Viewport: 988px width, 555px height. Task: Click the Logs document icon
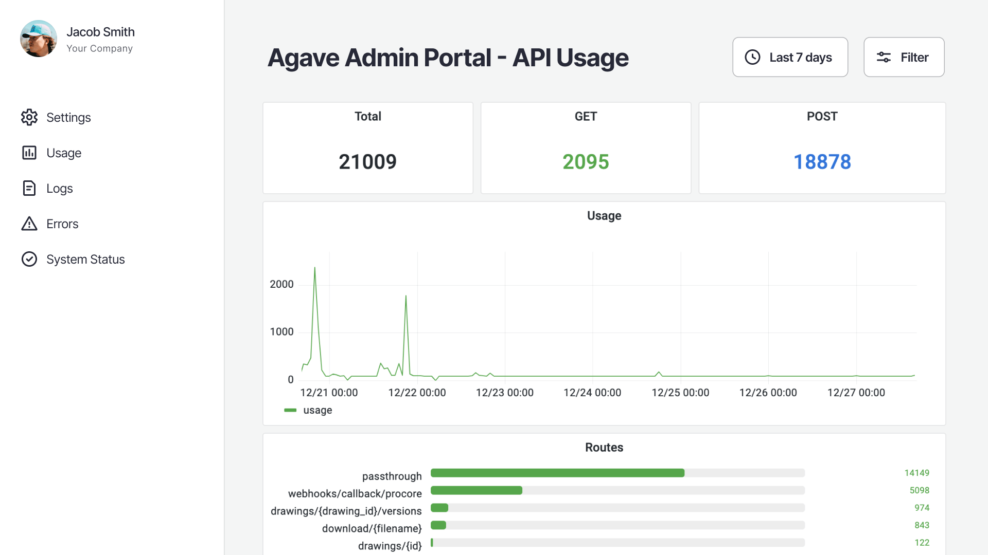29,188
